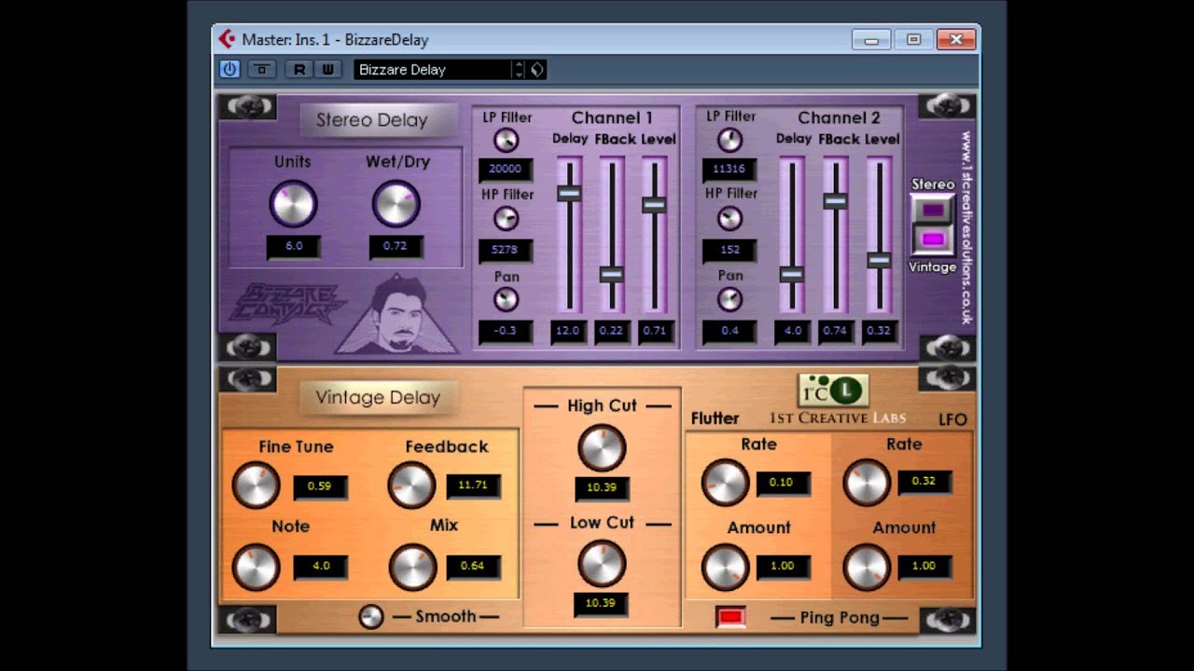Open the preset management diamond icon
Screen dimensions: 1194x671
click(537, 69)
